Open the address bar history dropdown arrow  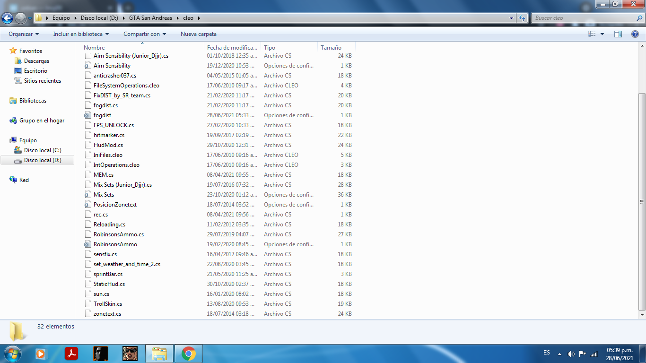[511, 18]
